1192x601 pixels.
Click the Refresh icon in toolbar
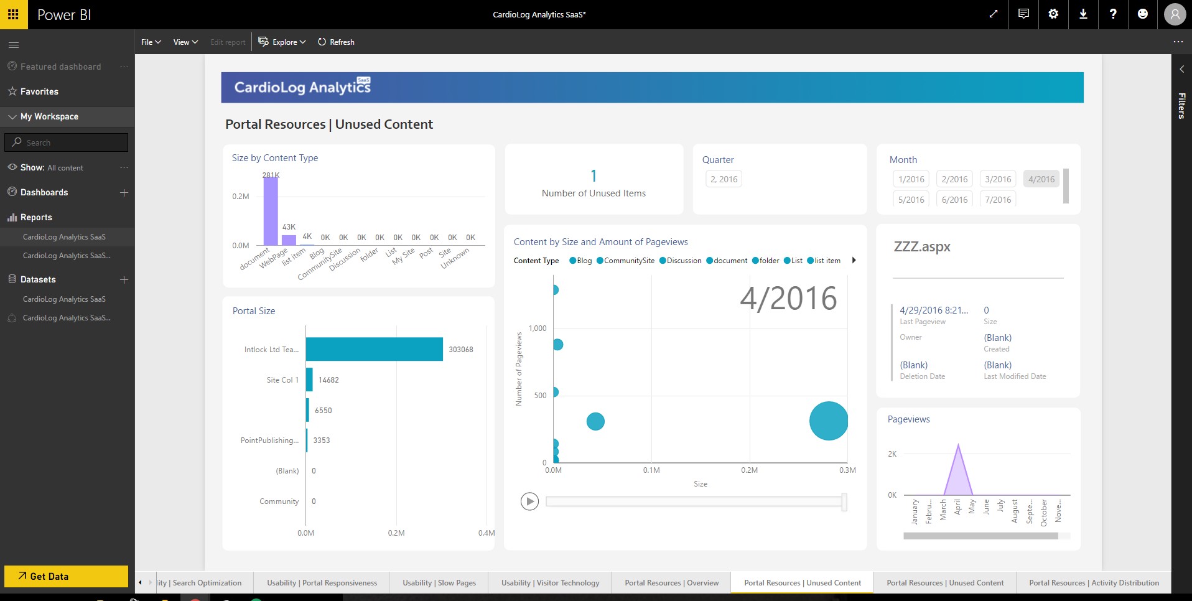pyautogui.click(x=322, y=42)
